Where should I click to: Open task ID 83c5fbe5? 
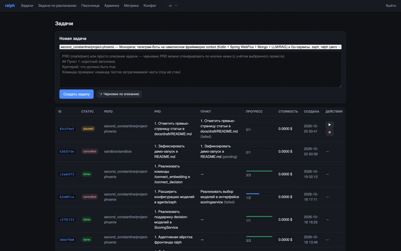point(67,129)
